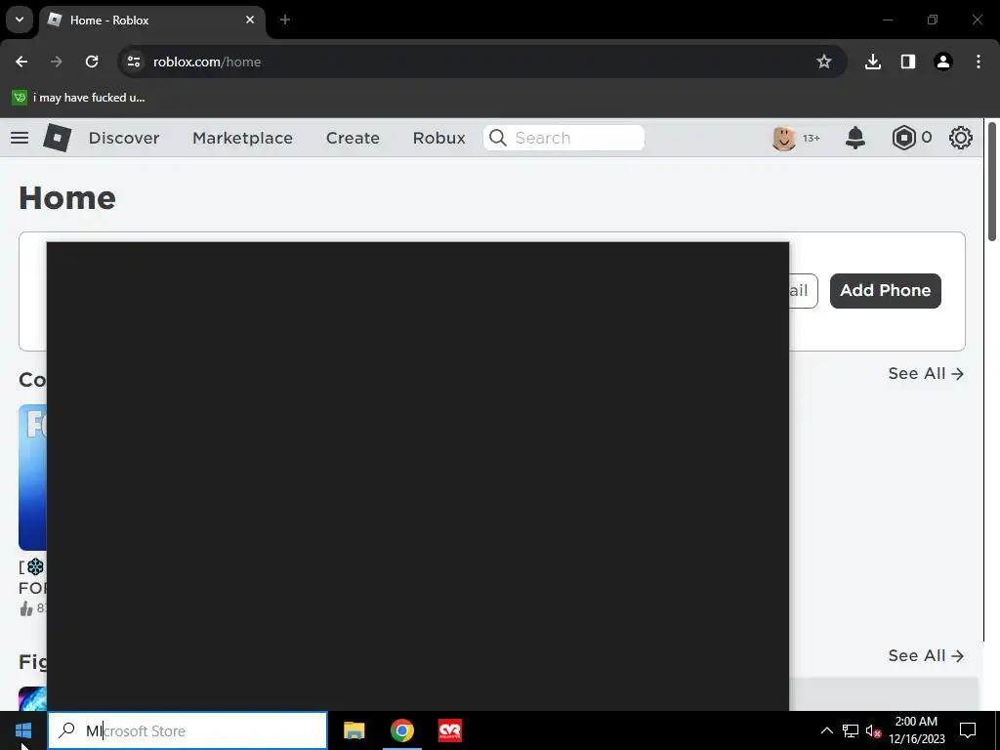Open the avatar profile icon
The image size is (1000, 750).
(784, 138)
